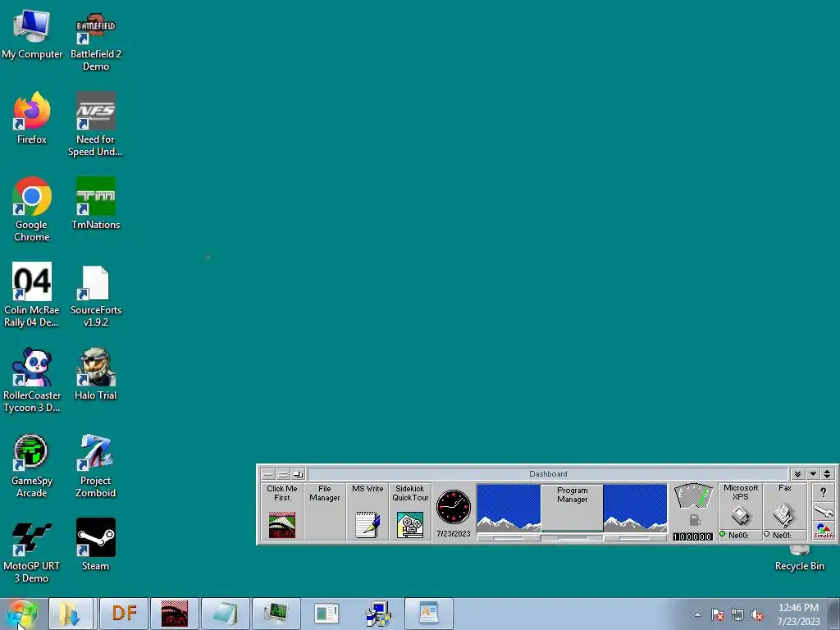This screenshot has width=840, height=630.
Task: Click the bar under the middle Dashboard screen
Action: point(572,537)
